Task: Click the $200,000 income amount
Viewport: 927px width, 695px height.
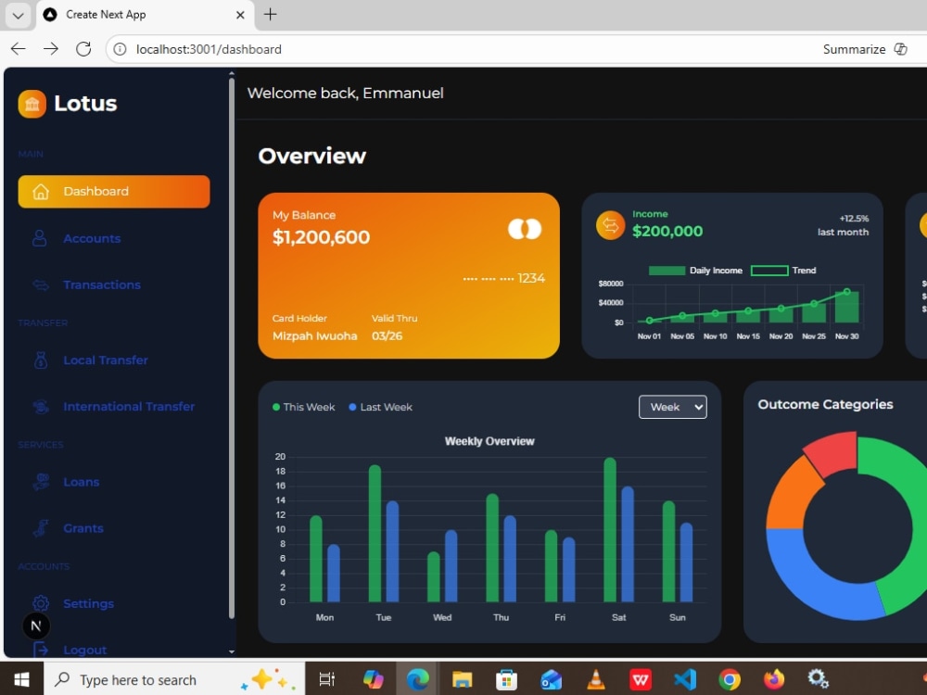Action: 667,231
